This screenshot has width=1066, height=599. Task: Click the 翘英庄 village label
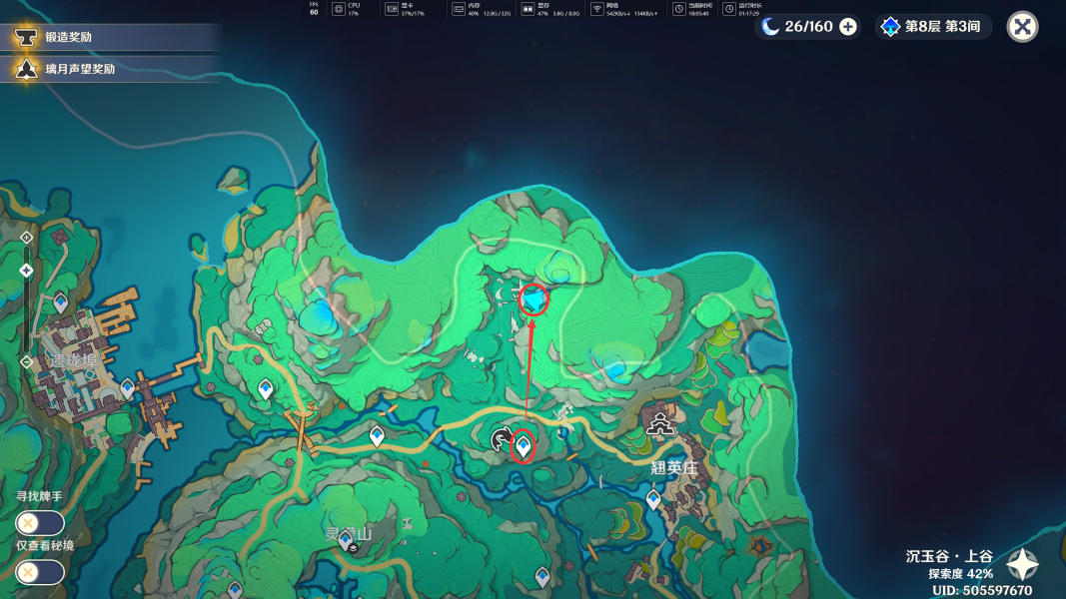673,468
